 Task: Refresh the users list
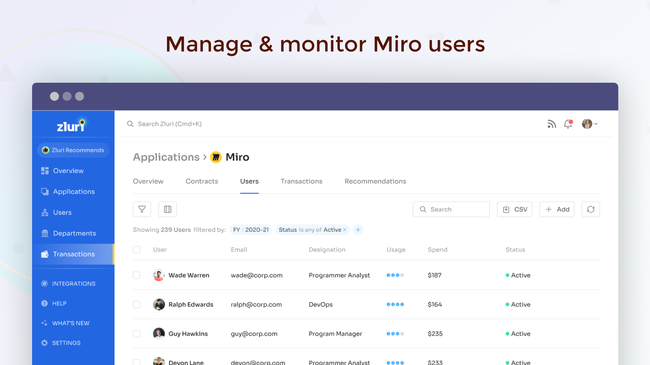pos(591,209)
